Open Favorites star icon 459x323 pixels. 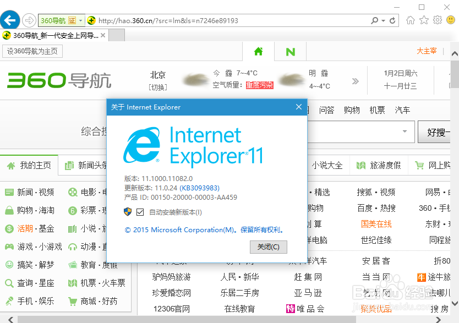point(424,20)
